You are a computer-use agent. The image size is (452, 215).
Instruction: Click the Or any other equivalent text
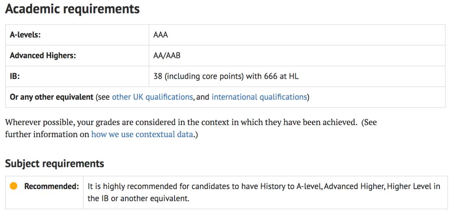tap(51, 97)
